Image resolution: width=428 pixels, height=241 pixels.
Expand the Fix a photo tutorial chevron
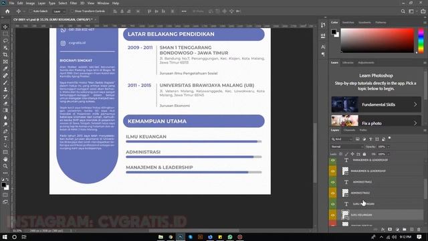click(x=415, y=123)
